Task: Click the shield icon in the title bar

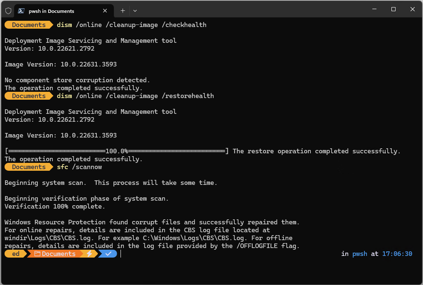Action: coord(8,10)
